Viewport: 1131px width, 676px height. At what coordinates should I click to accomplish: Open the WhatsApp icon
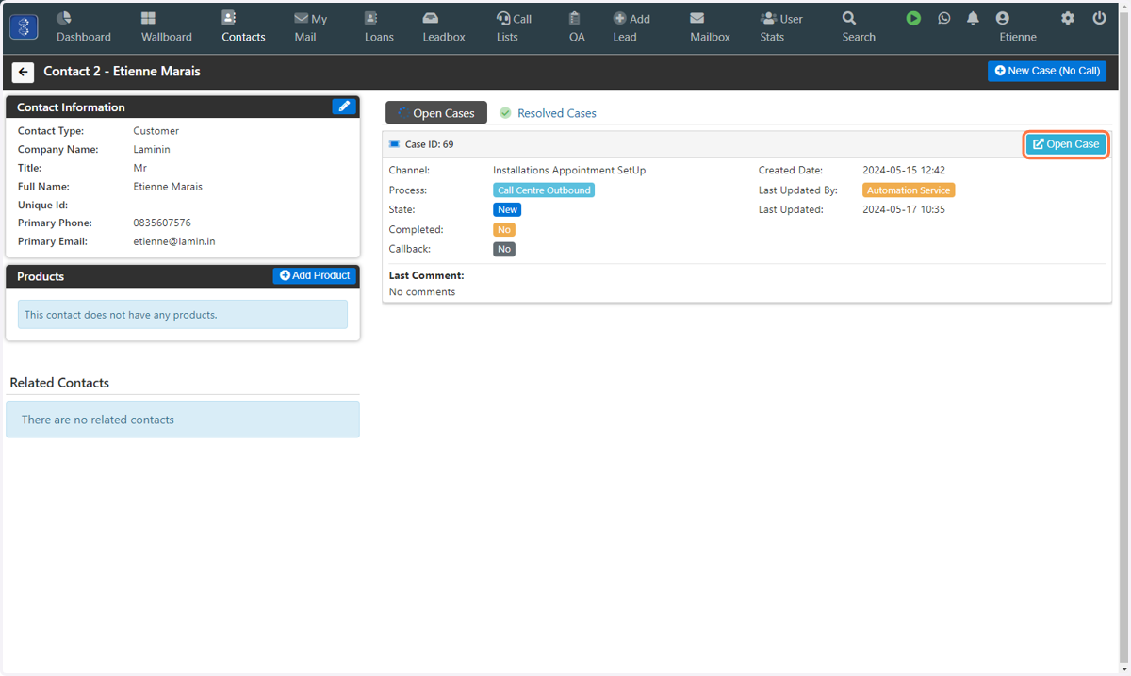943,18
